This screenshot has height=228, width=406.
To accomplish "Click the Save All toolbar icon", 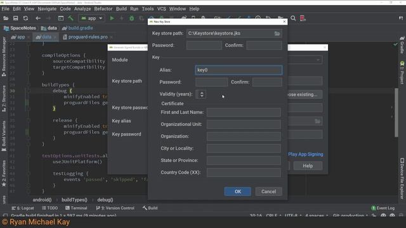I will coord(15,18).
